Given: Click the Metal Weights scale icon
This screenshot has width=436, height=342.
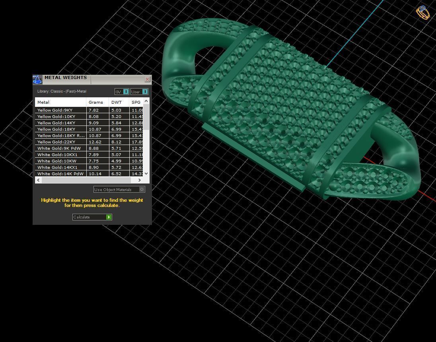Looking at the screenshot, I should coord(37,79).
